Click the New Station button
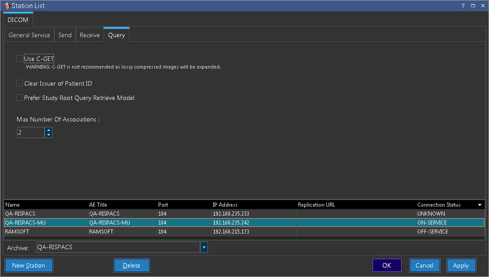Viewport: 489px width, 277px height. 29,266
